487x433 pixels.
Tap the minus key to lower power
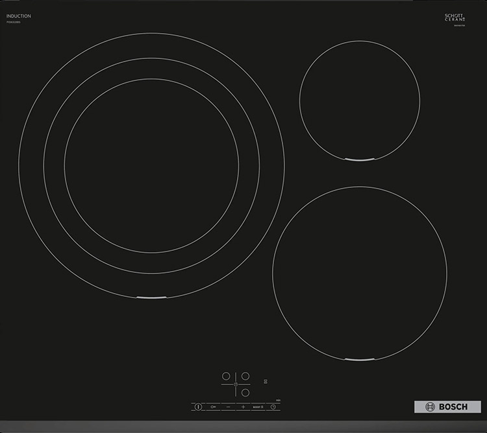[229, 406]
